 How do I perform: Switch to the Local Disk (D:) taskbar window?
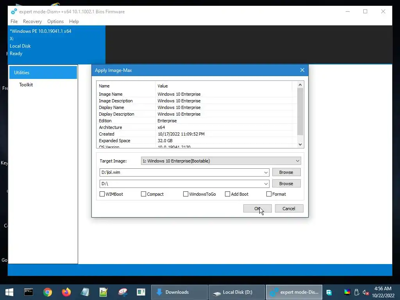[237, 292]
